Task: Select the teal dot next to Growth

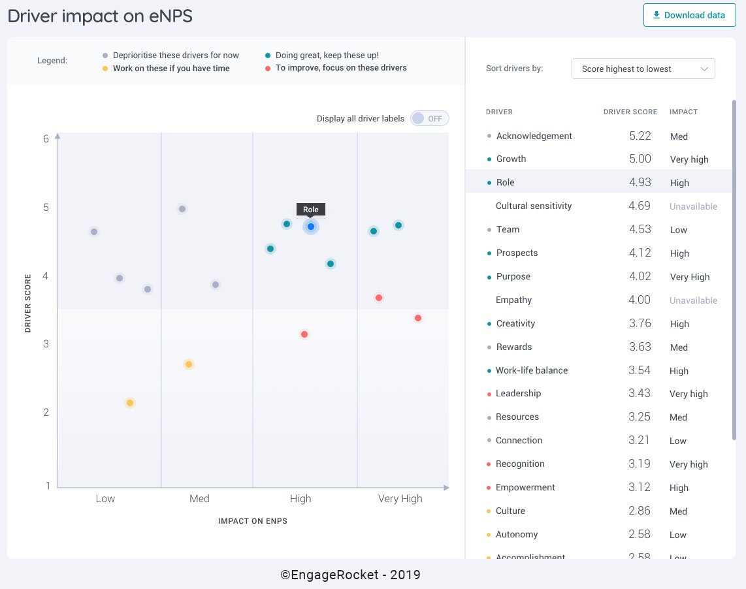Action: (489, 159)
